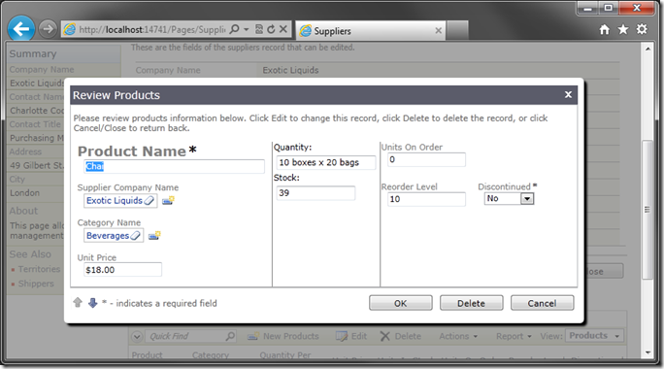Open a new blank tab
664x369 pixels.
coord(457,30)
